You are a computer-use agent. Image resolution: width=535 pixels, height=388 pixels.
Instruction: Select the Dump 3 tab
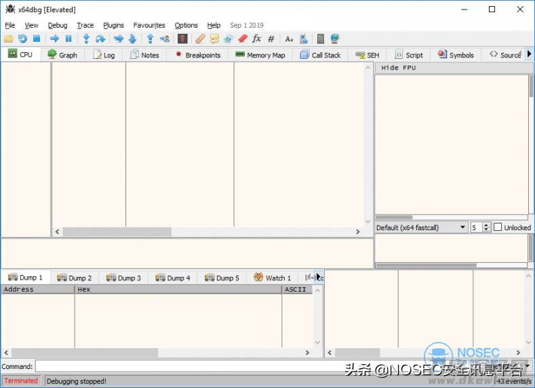coord(123,278)
